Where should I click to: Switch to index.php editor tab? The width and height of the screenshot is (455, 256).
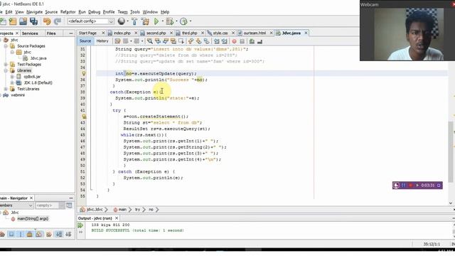tap(122, 33)
